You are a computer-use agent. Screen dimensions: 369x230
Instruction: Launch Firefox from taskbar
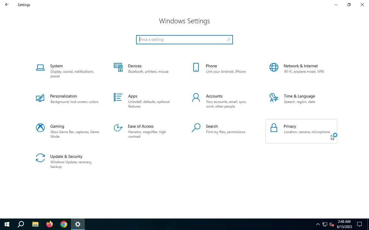click(50, 224)
